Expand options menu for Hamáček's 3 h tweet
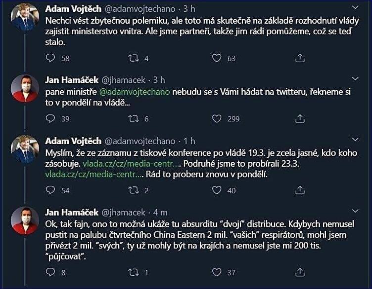This screenshot has height=289, width=372. (355, 78)
